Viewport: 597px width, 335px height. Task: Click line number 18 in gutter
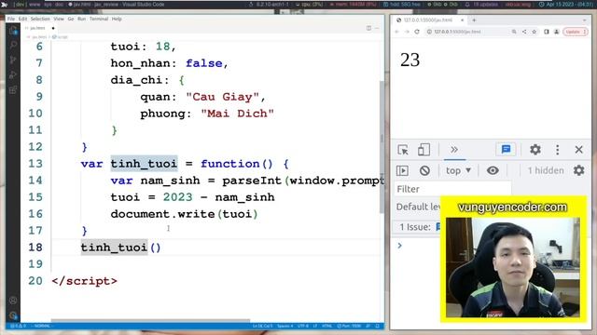(x=35, y=248)
